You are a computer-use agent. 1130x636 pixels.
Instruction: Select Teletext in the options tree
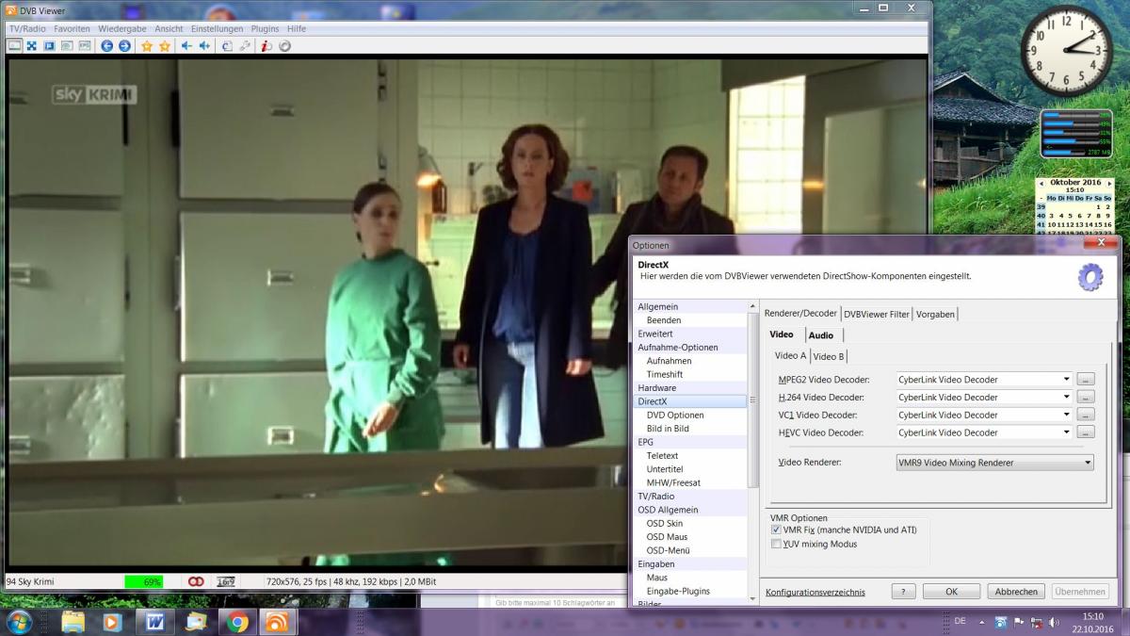click(x=663, y=455)
